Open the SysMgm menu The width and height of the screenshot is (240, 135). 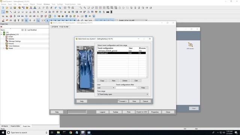click(60, 4)
